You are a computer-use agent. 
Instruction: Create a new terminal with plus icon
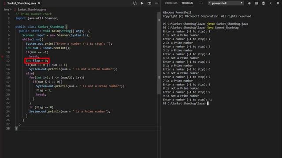[x=249, y=3]
